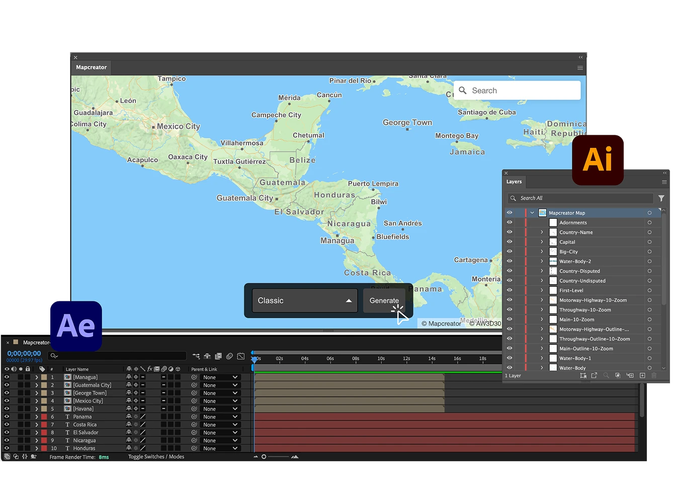Image resolution: width=675 pixels, height=503 pixels.
Task: Click Toggle Switches / Modes button
Action: pos(156,457)
